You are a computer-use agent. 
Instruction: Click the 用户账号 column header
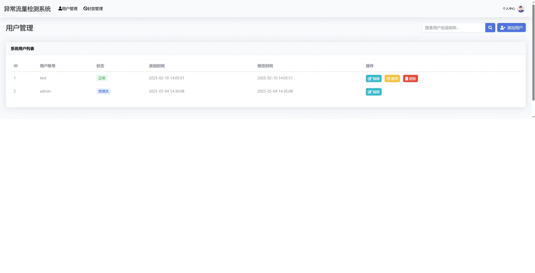click(x=48, y=66)
